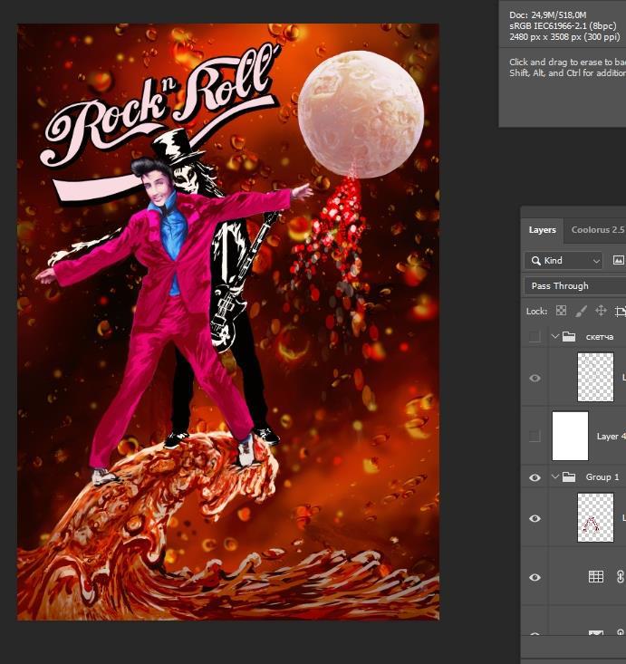Click the lock image pixels brush icon
The height and width of the screenshot is (664, 626).
[x=581, y=311]
